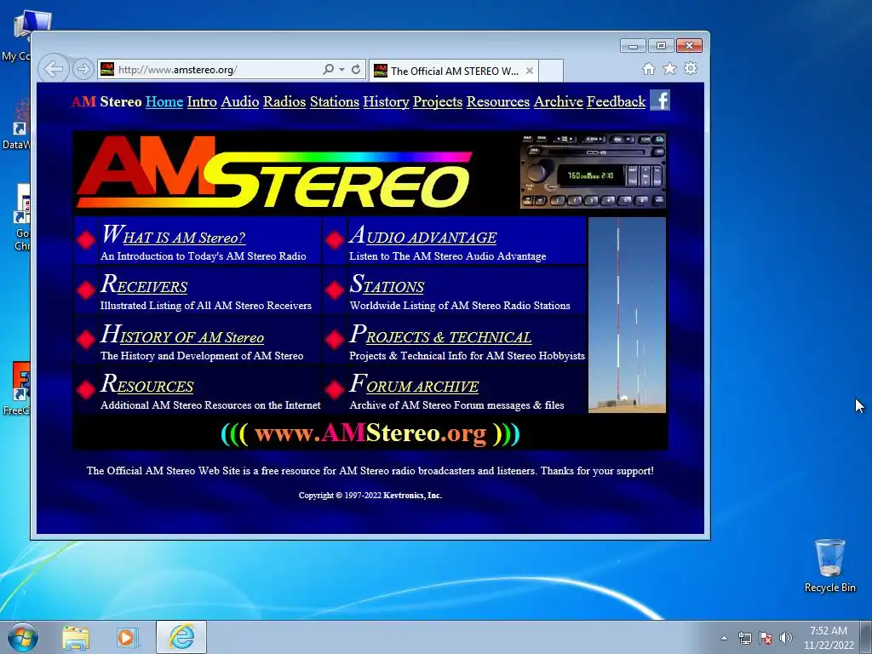Click 'Worldwide Listing of AM Stereo Radio Stations' text
Viewport: 872px width, 654px height.
click(460, 306)
